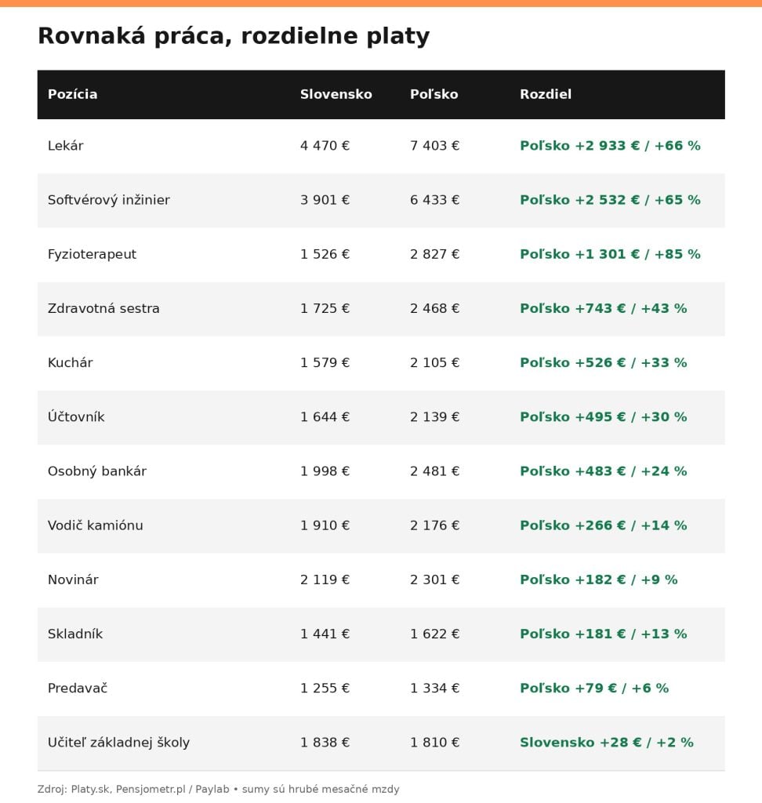The height and width of the screenshot is (803, 762).
Task: Click the Rozdiel column header
Action: tap(546, 94)
